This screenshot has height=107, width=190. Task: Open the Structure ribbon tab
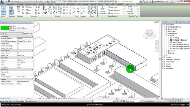pos(20,4)
